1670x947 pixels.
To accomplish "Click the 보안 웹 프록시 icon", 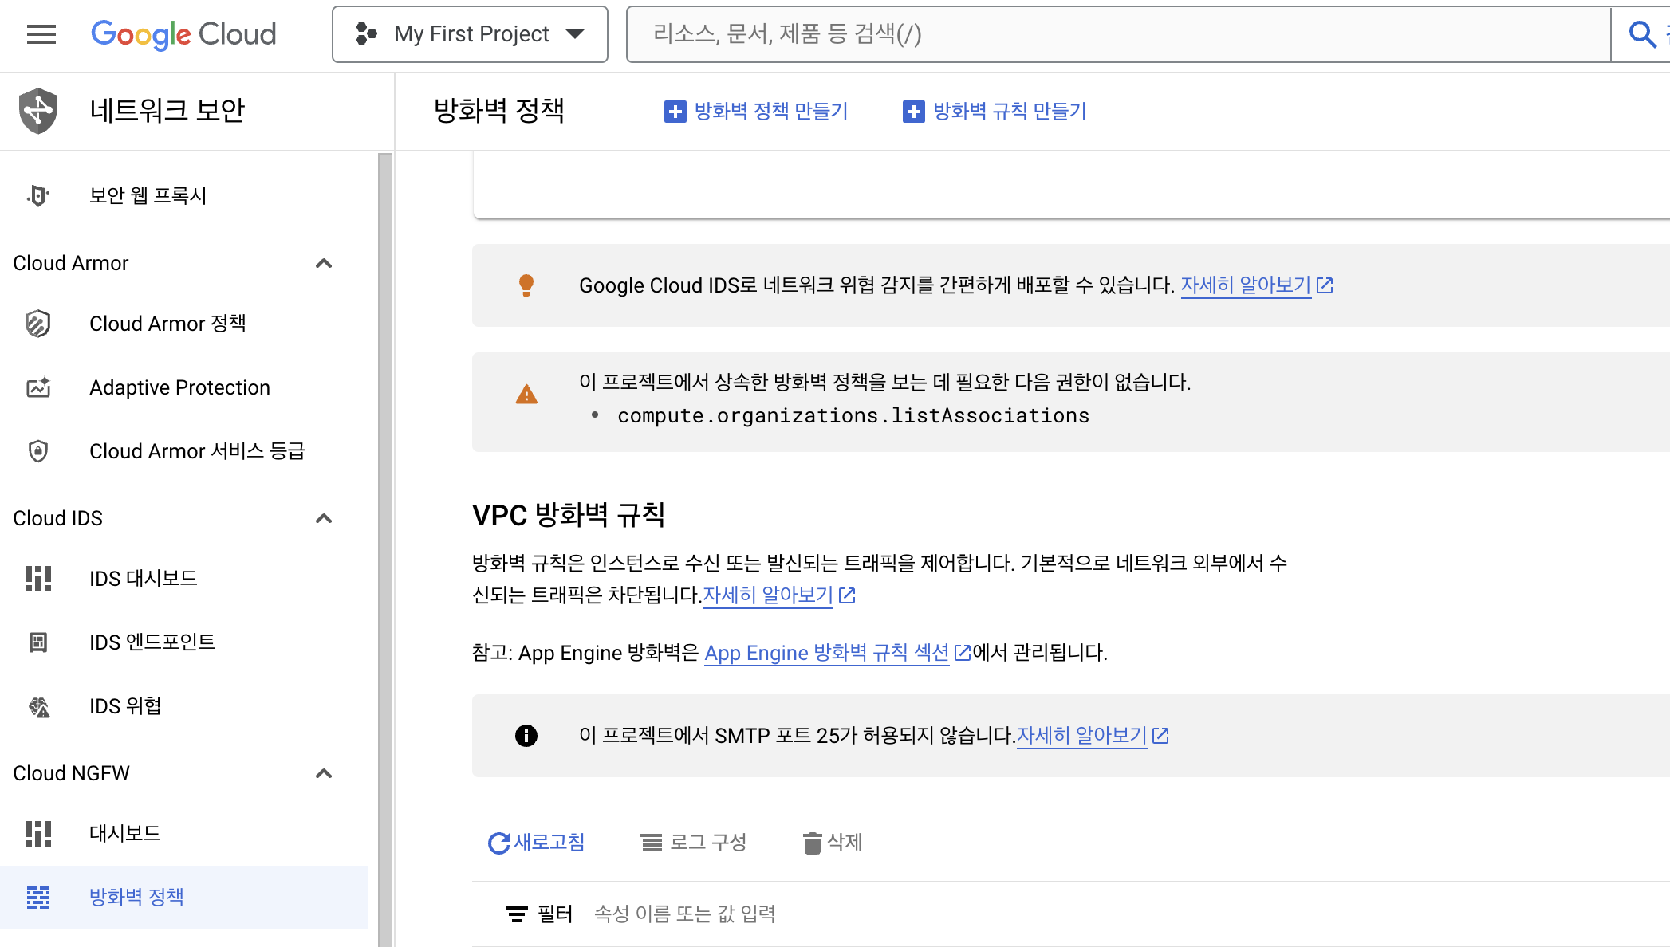I will point(37,195).
